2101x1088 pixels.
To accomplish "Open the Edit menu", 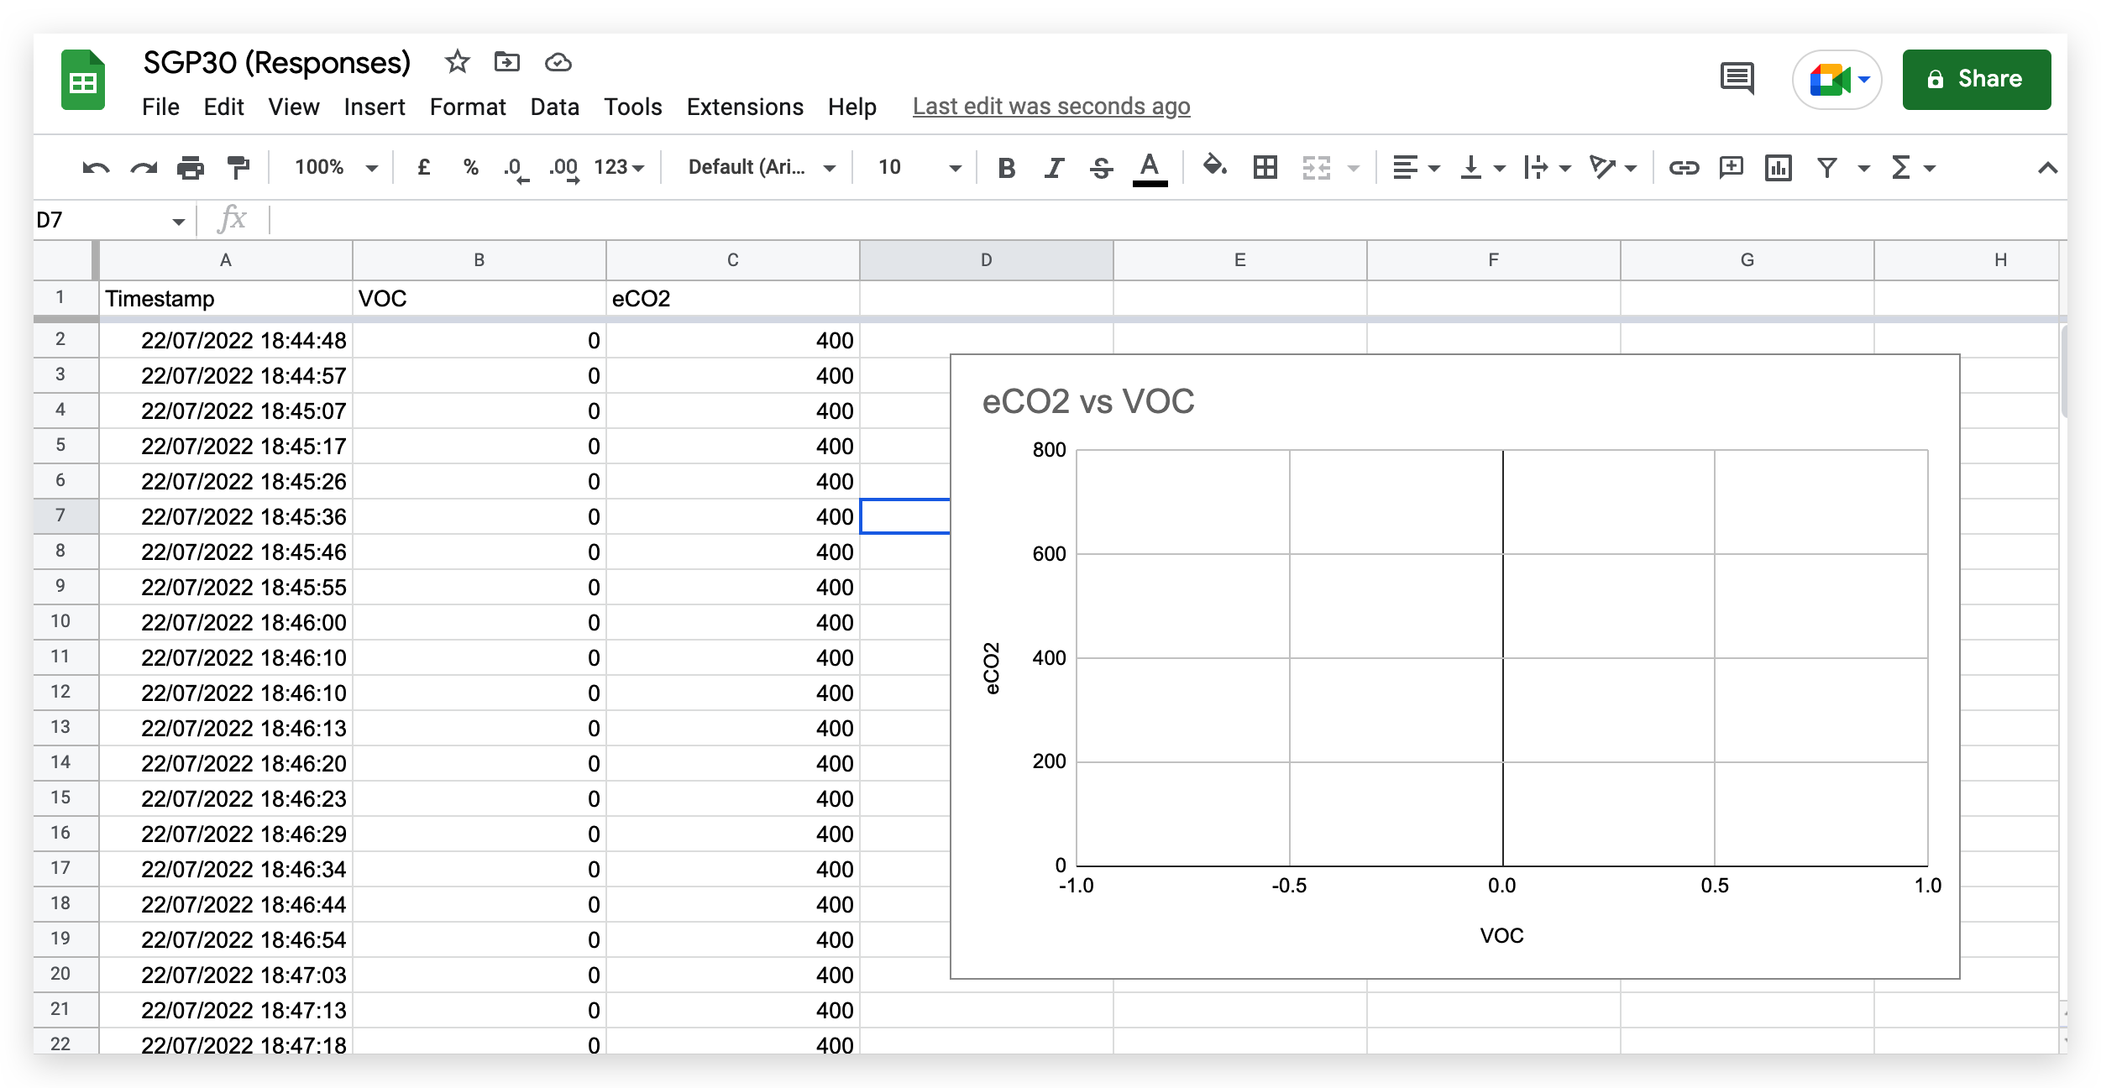I will coord(223,107).
